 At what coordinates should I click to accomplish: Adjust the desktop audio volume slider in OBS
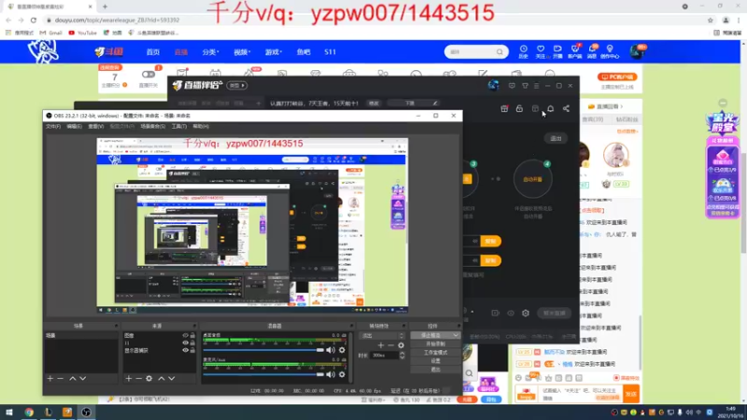tap(263, 350)
